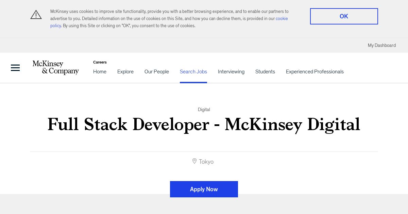408x214 pixels.
Task: Switch to the Search Jobs tab
Action: click(x=193, y=72)
